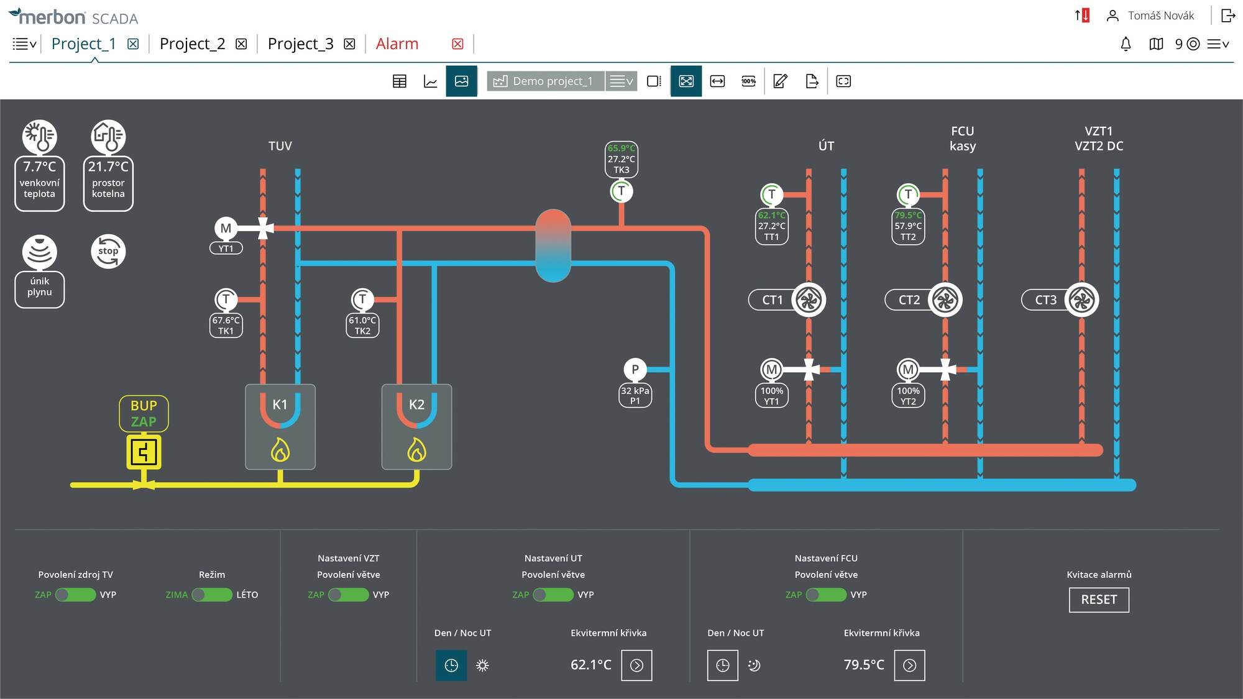This screenshot has width=1243, height=699.
Task: Click the boiler room temperature house icon
Action: click(108, 137)
